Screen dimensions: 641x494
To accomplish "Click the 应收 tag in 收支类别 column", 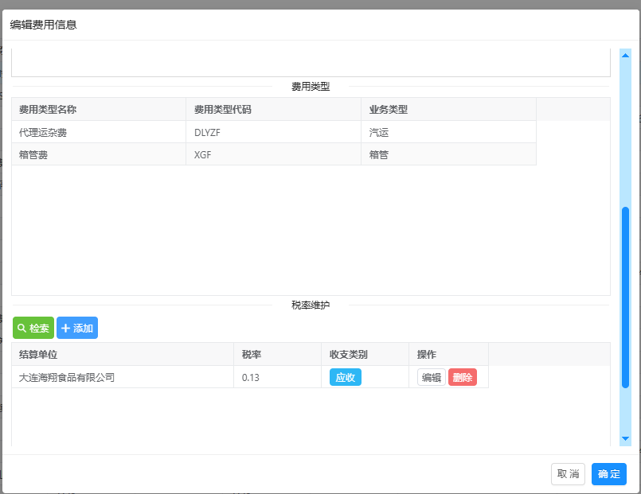I will pos(345,377).
